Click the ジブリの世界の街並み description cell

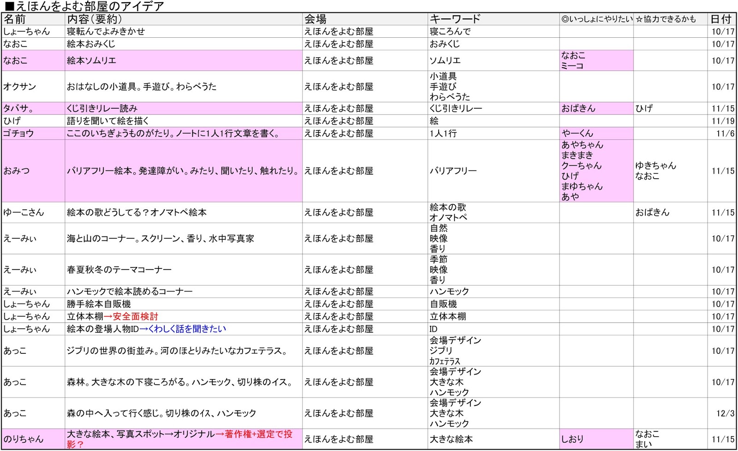[x=184, y=351]
